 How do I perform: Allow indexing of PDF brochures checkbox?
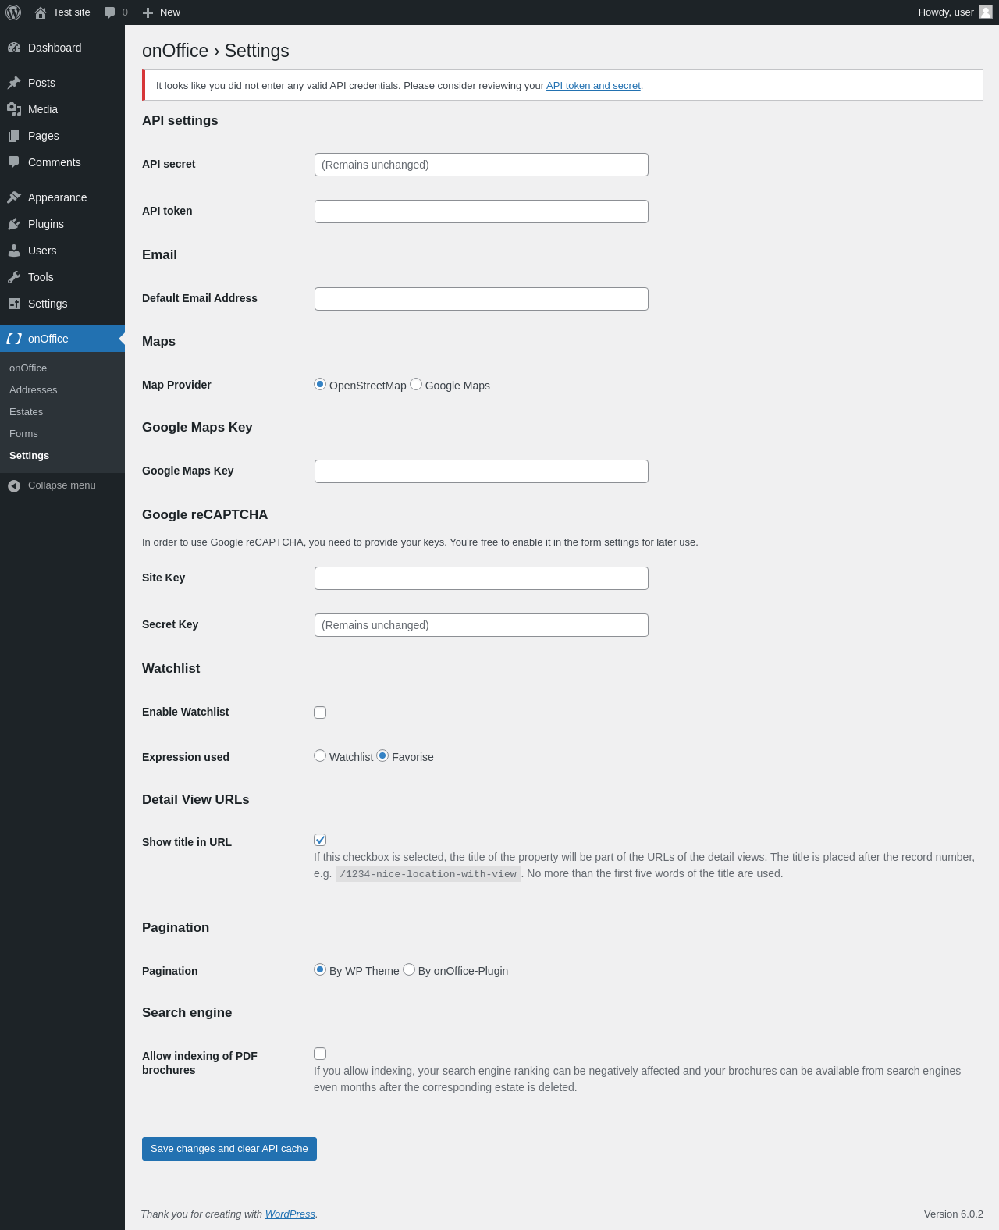pos(320,1054)
